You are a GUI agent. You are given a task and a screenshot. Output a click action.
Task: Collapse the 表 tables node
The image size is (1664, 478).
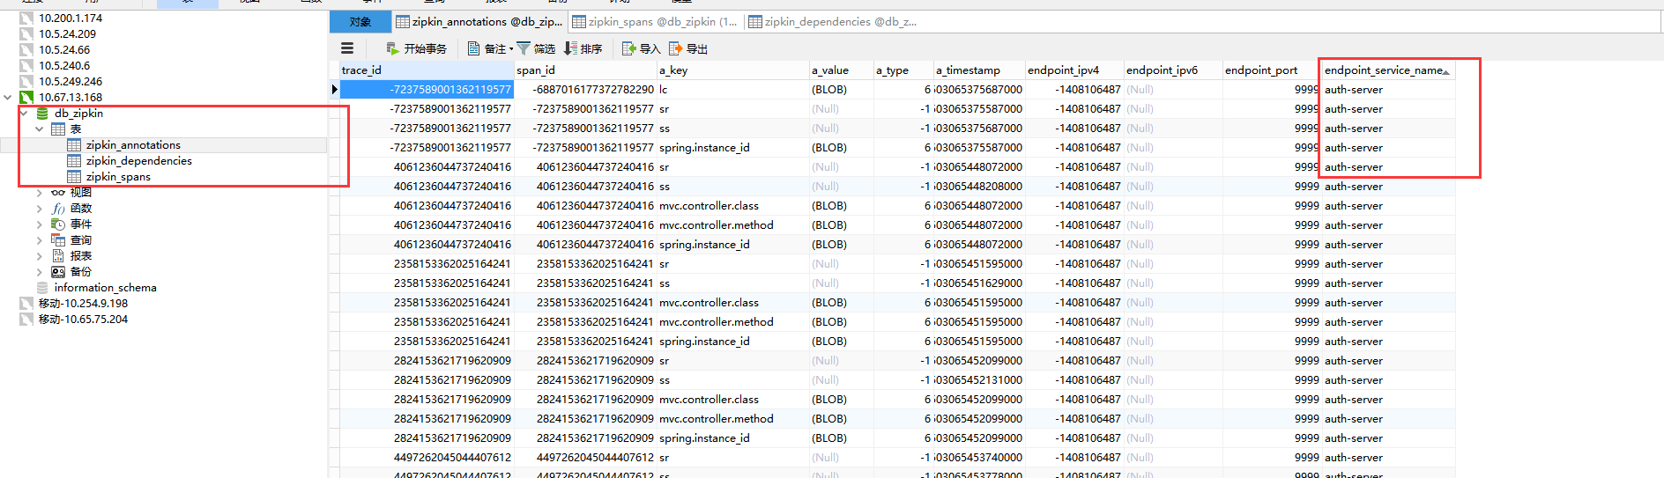pos(39,129)
